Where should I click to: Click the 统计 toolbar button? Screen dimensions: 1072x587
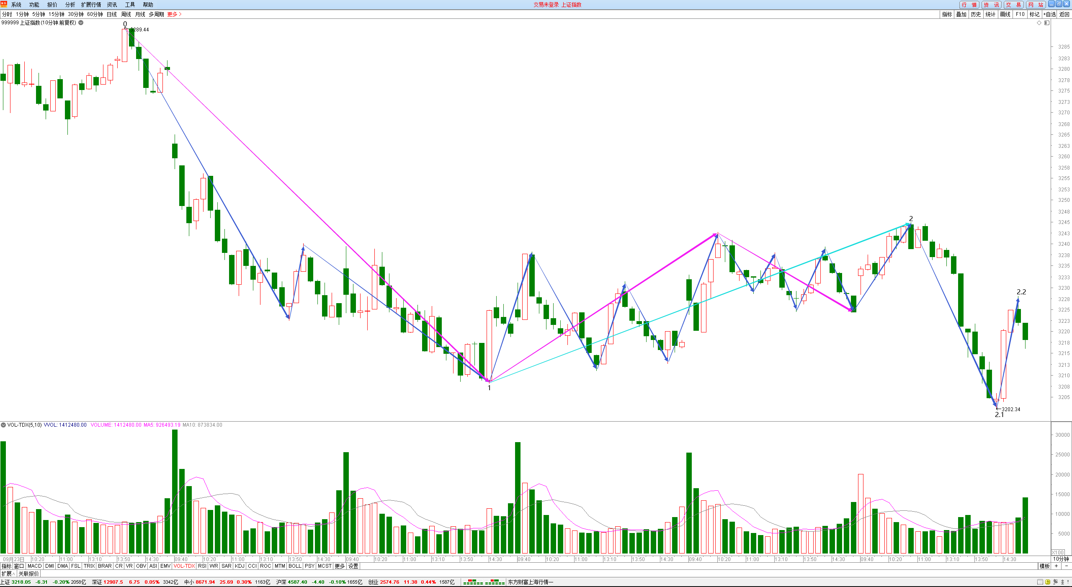click(991, 14)
